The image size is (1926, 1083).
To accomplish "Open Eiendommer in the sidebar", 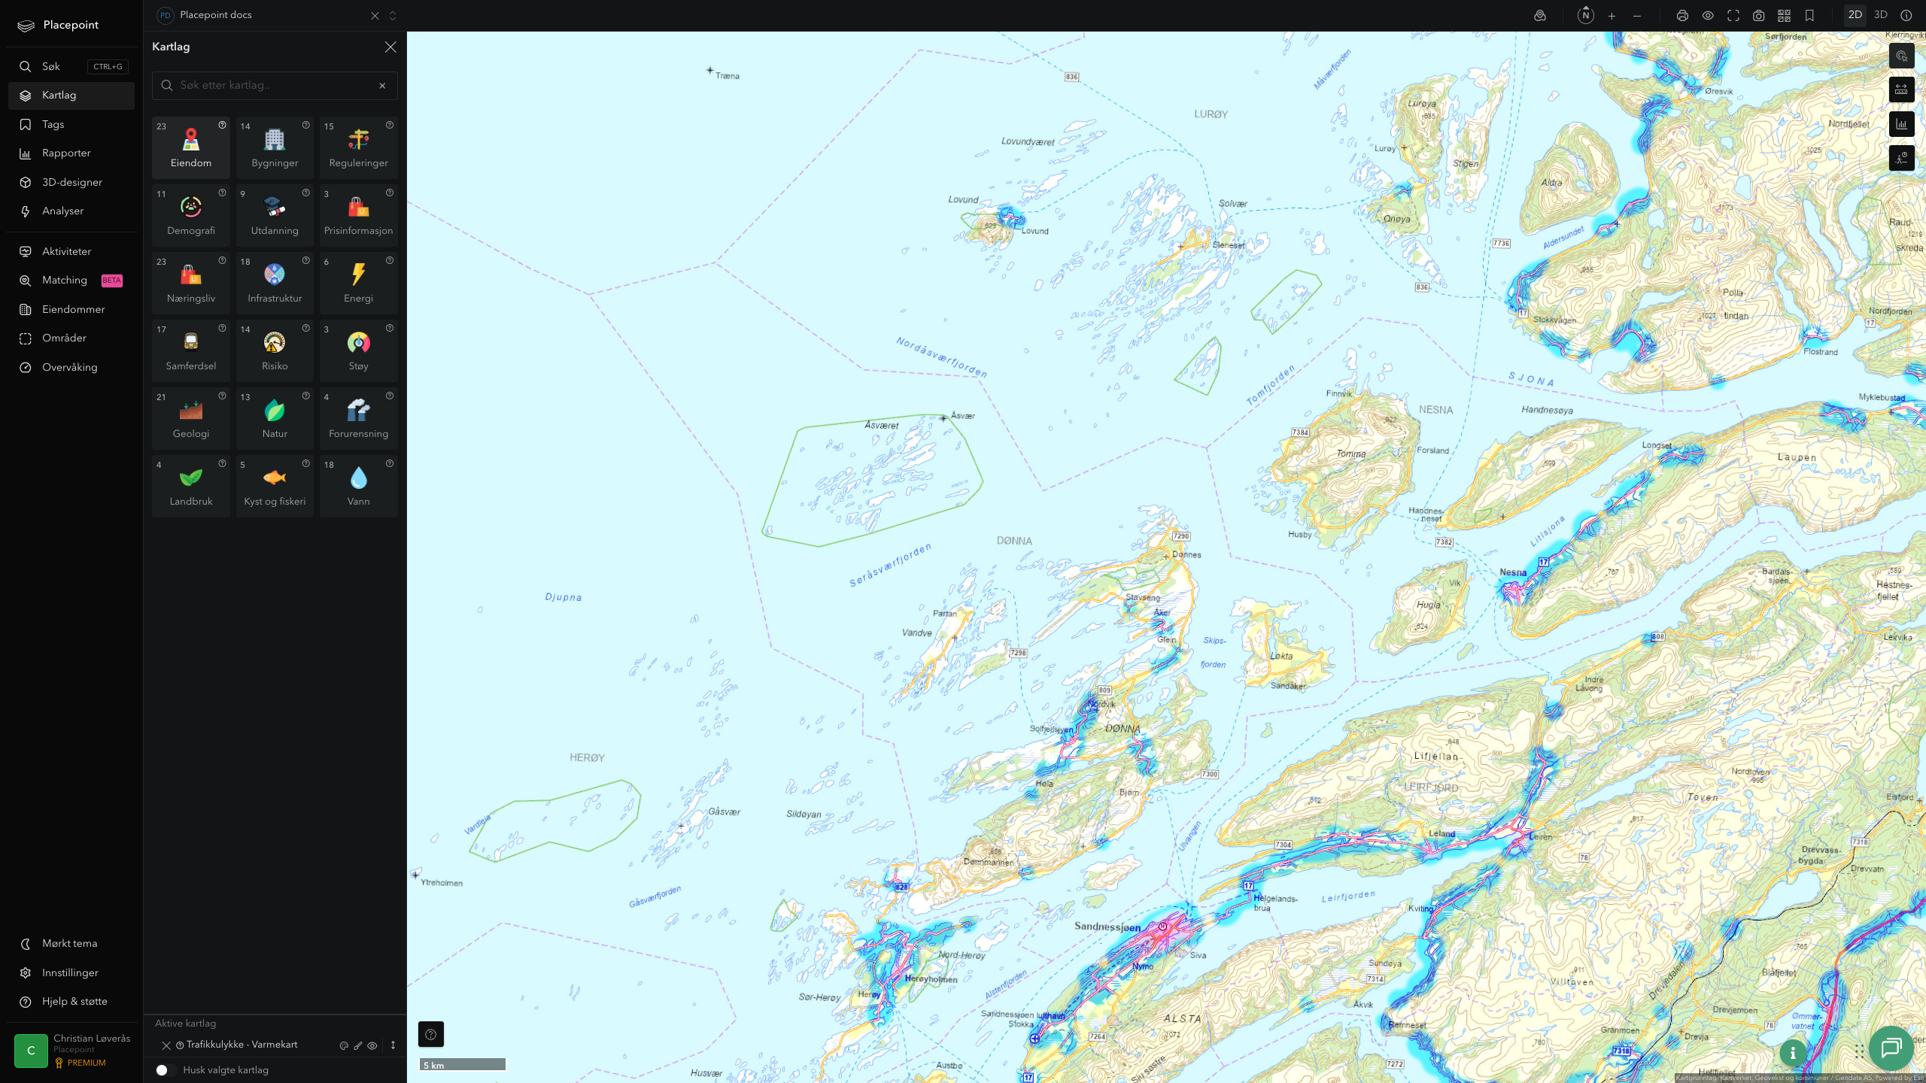I will click(x=71, y=309).
